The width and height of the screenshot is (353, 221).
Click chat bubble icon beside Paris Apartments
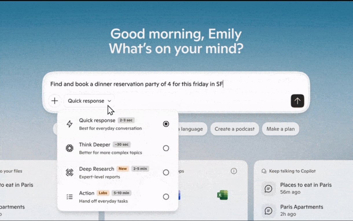pos(268,211)
